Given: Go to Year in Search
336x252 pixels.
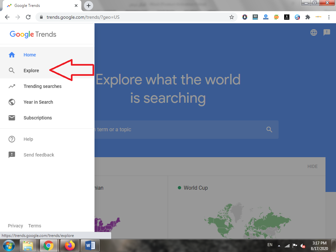Looking at the screenshot, I should (x=47, y=102).
